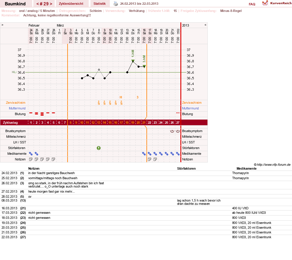292x260 pixels.
Task: Open the Zyklenübersicht tab
Action: 71,4
